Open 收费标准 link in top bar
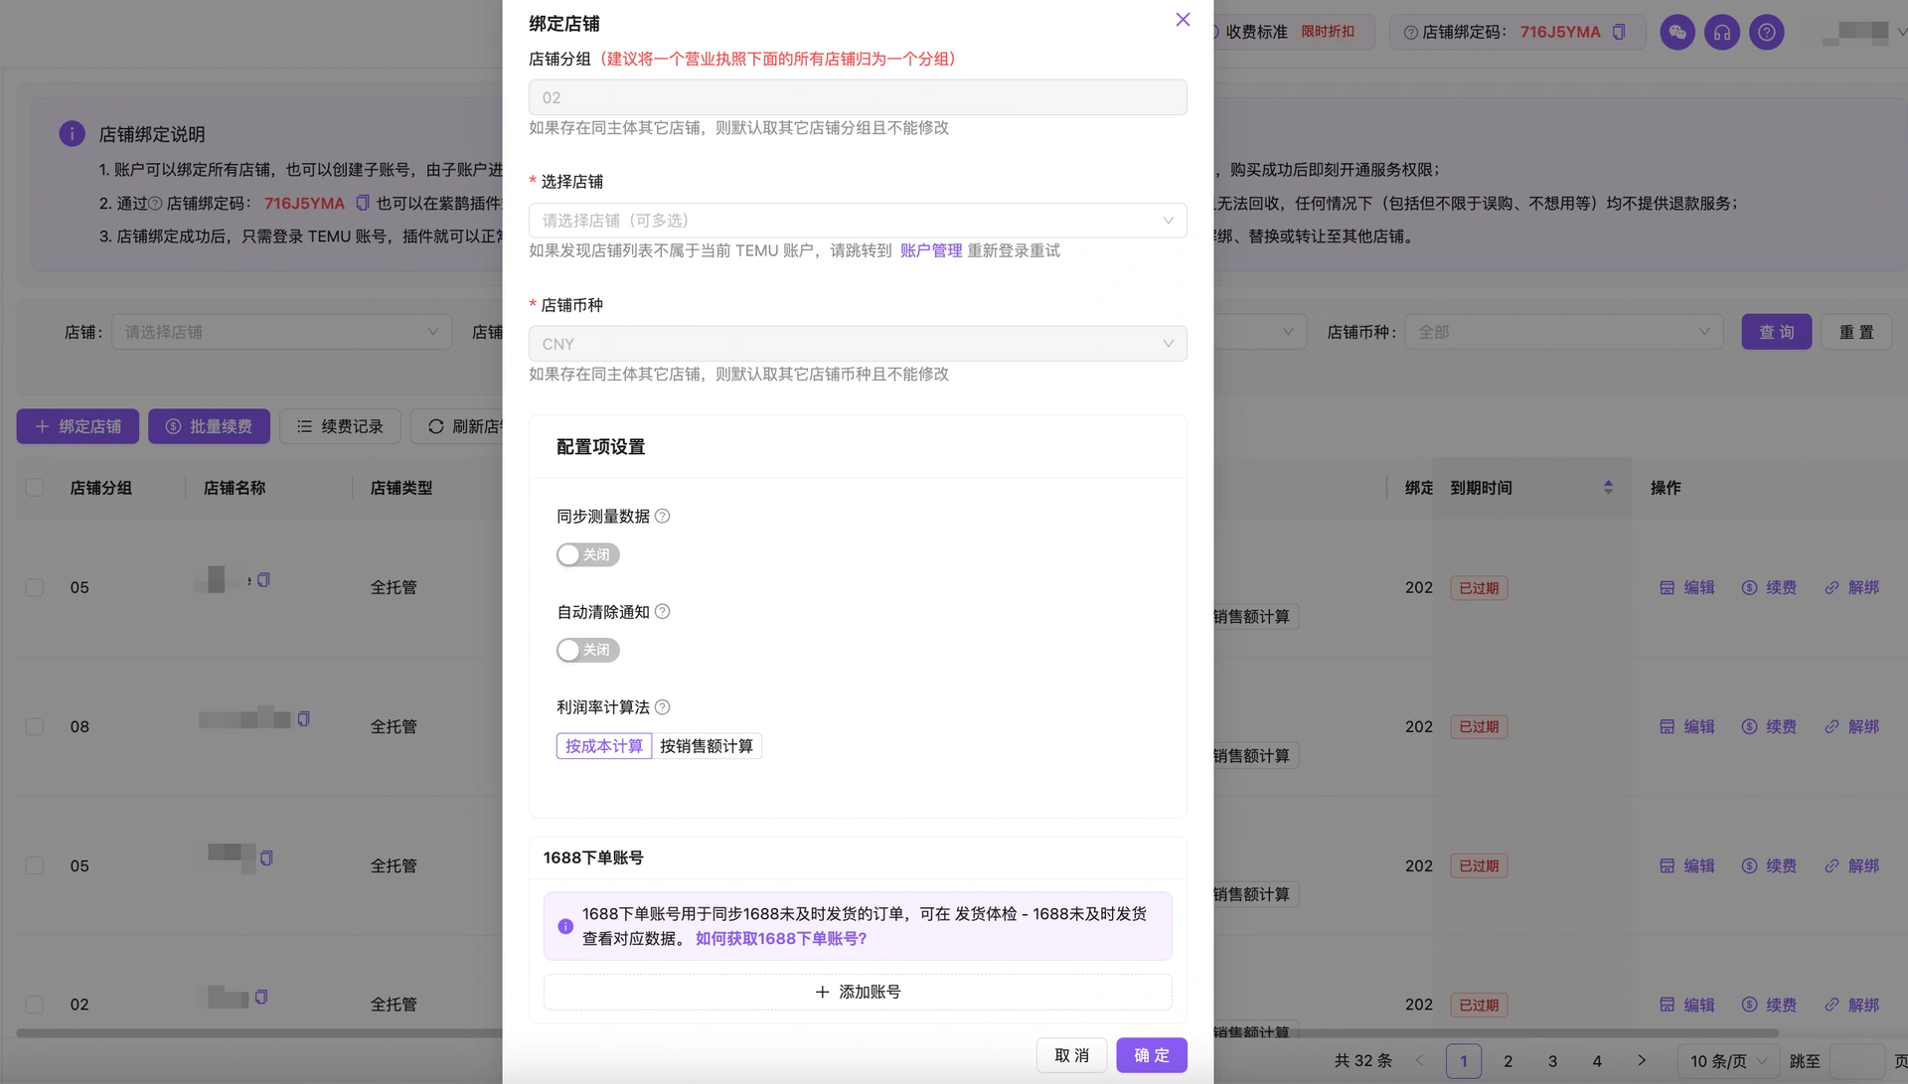The height and width of the screenshot is (1084, 1908). coord(1256,32)
